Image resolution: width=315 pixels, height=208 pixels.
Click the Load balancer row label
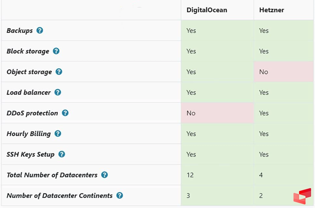[29, 92]
